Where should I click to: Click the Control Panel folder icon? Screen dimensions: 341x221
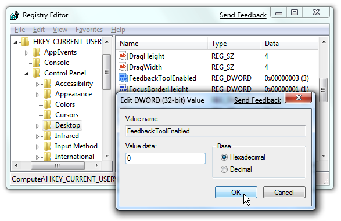point(37,73)
